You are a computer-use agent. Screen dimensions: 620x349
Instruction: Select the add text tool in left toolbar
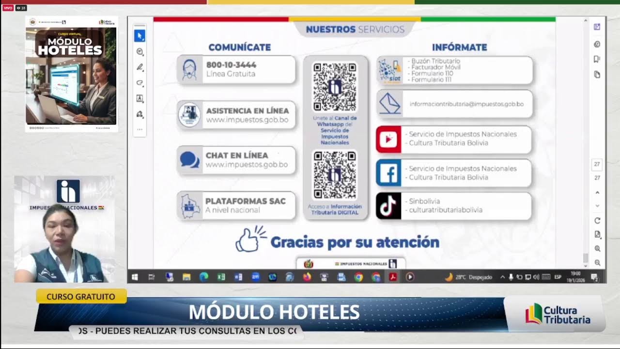coord(139,98)
